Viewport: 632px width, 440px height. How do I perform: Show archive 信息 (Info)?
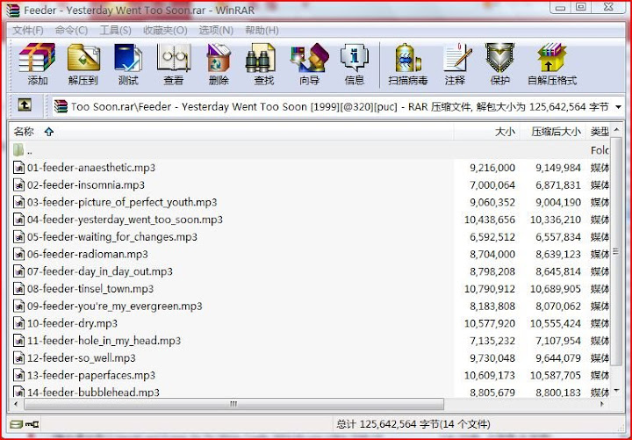click(355, 64)
